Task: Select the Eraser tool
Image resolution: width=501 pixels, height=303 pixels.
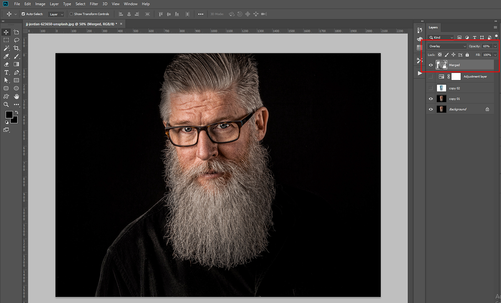Action: pos(6,64)
